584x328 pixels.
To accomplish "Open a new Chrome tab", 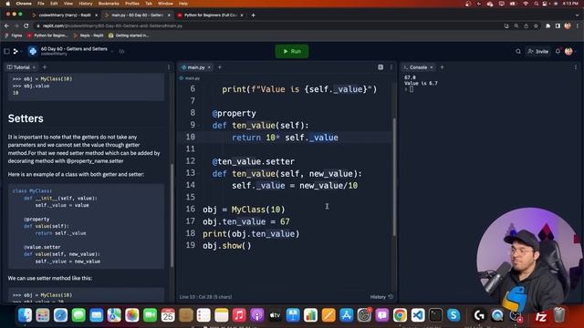I will (x=254, y=15).
